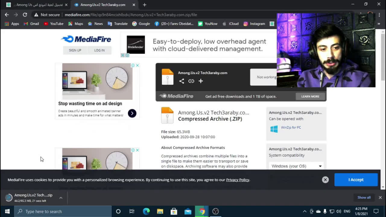Open YouTube bookmark in bookmarks bar
The width and height of the screenshot is (386, 217).
pos(53,24)
